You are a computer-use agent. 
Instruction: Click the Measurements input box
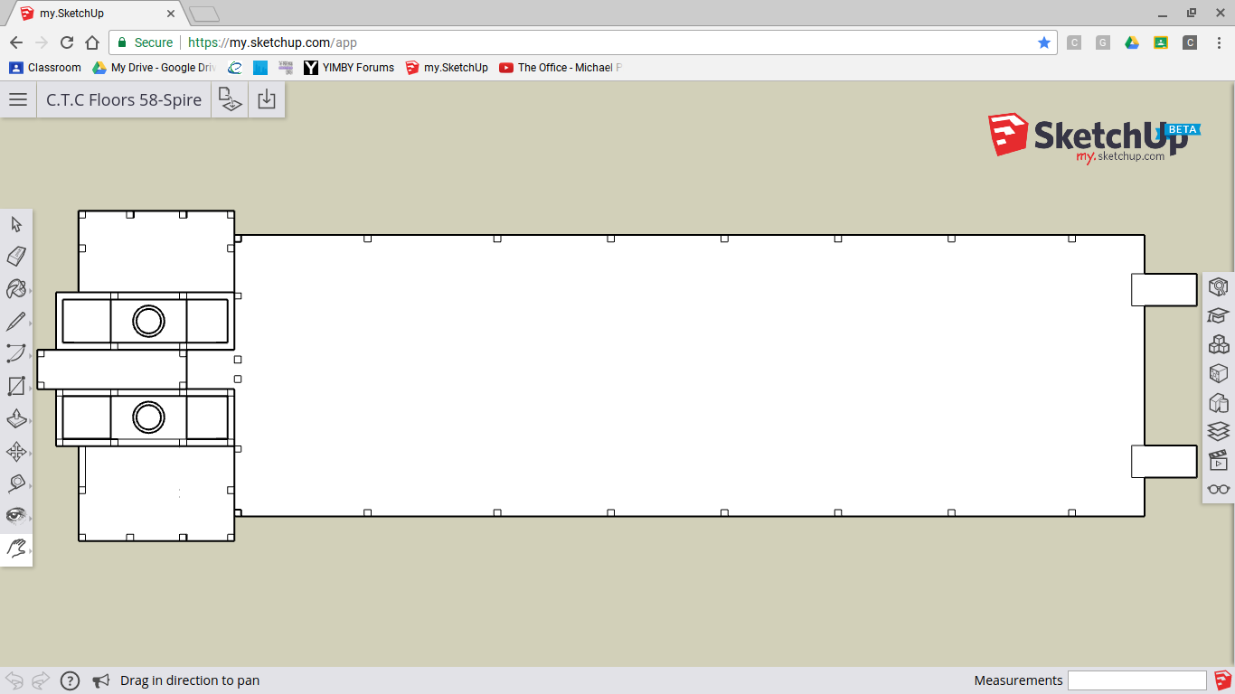tap(1137, 680)
